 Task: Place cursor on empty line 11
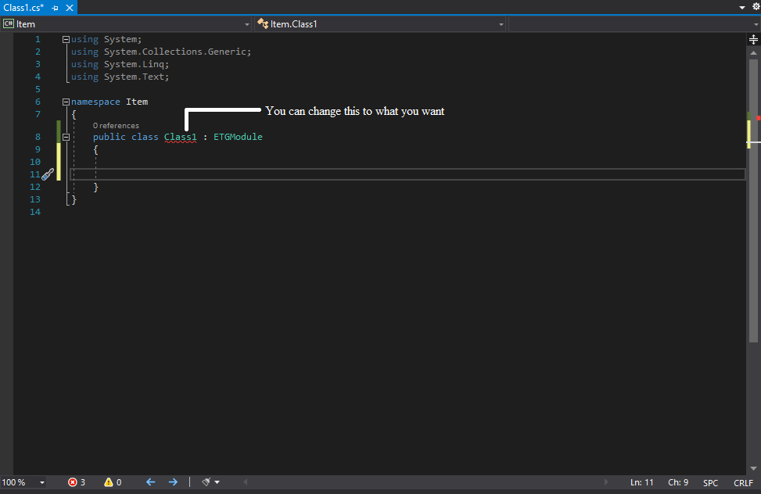[x=407, y=174]
